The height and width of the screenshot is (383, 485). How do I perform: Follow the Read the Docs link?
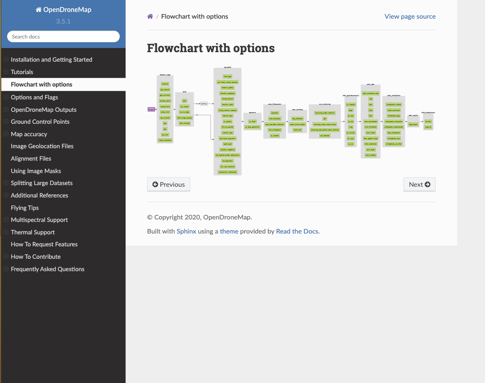point(297,231)
